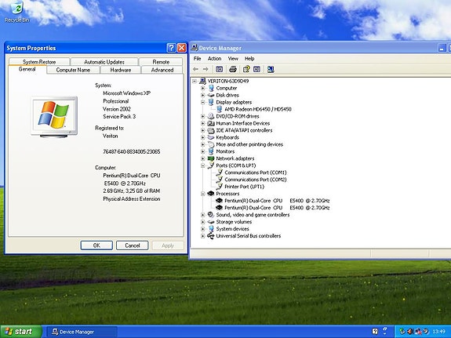Viewport: 451px width, 338px height.
Task: Select the Mice and other pointing devices icon
Action: pyautogui.click(x=211, y=144)
